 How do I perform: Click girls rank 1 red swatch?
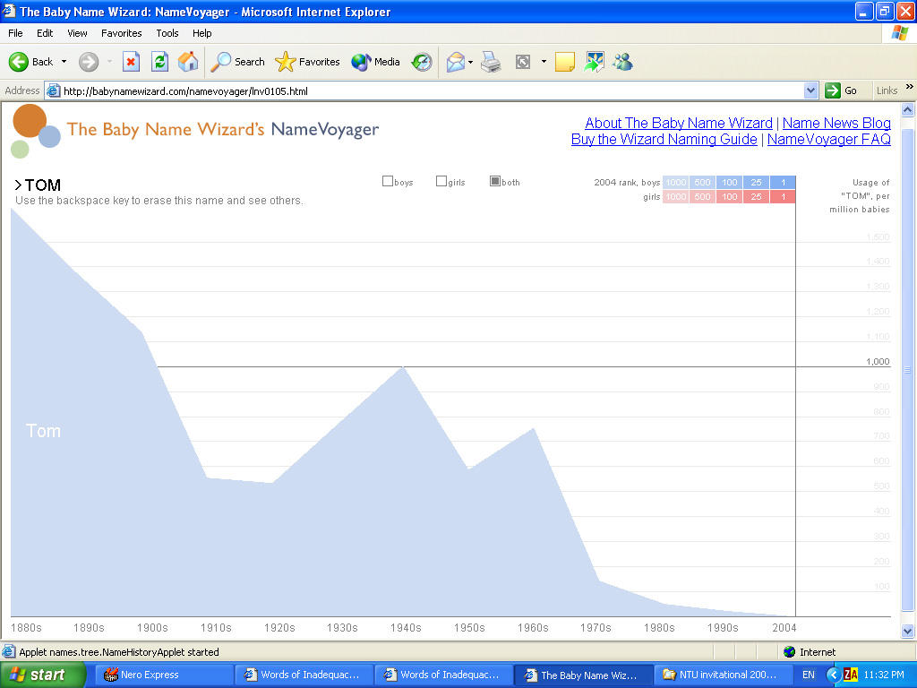783,196
